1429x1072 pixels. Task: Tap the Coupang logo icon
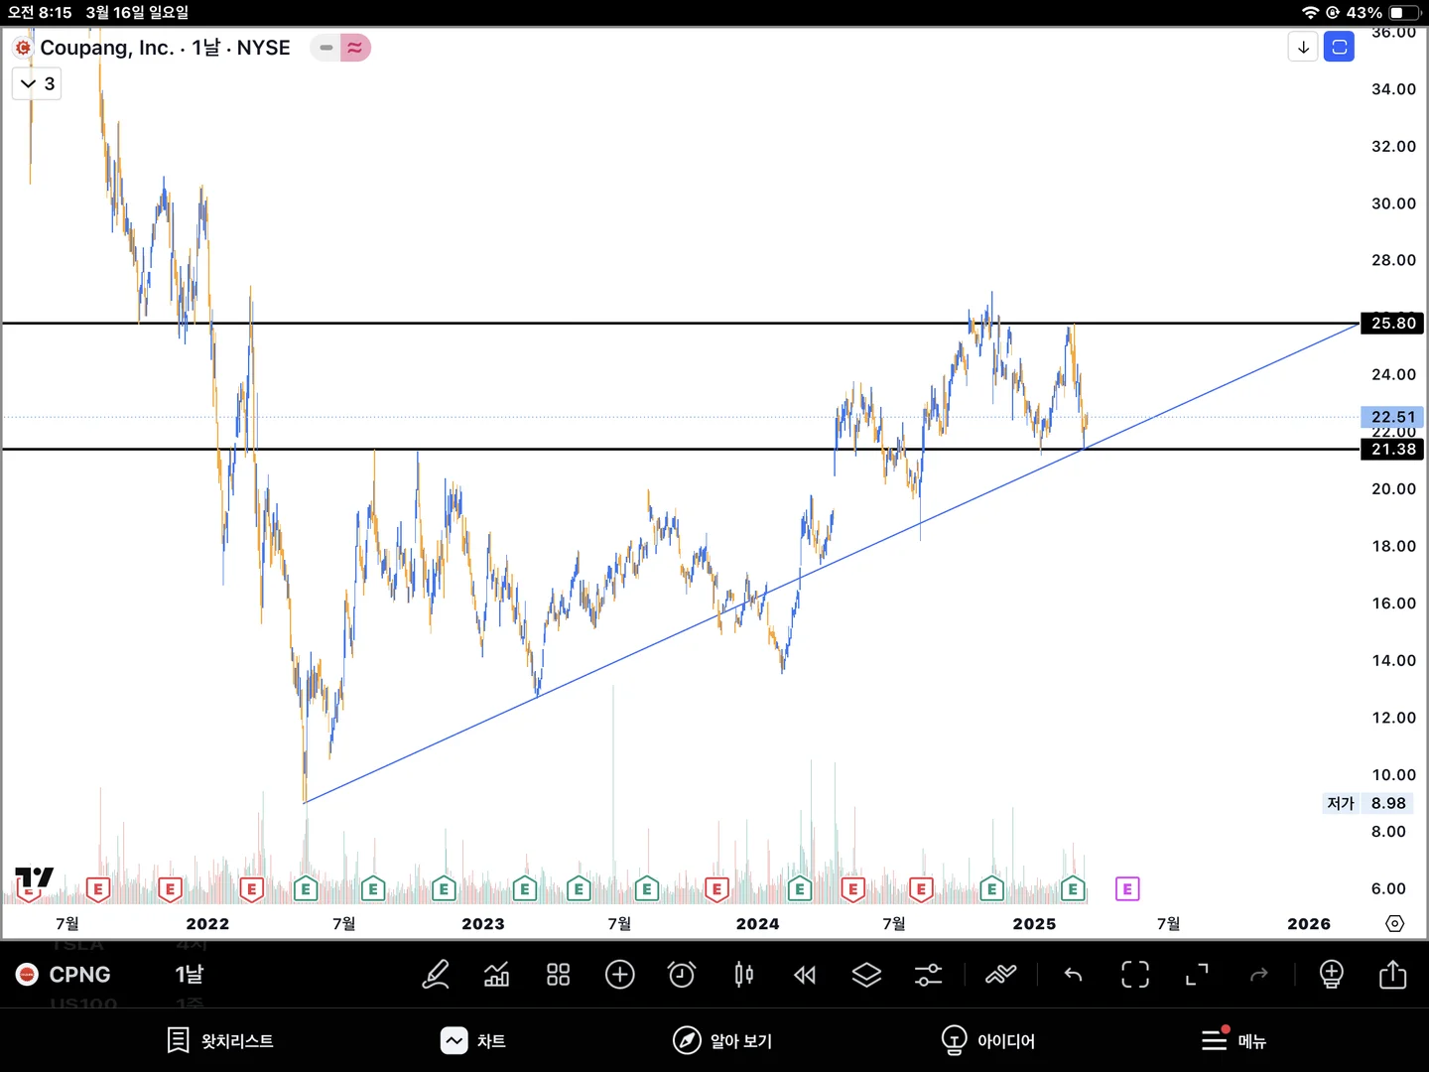click(23, 48)
